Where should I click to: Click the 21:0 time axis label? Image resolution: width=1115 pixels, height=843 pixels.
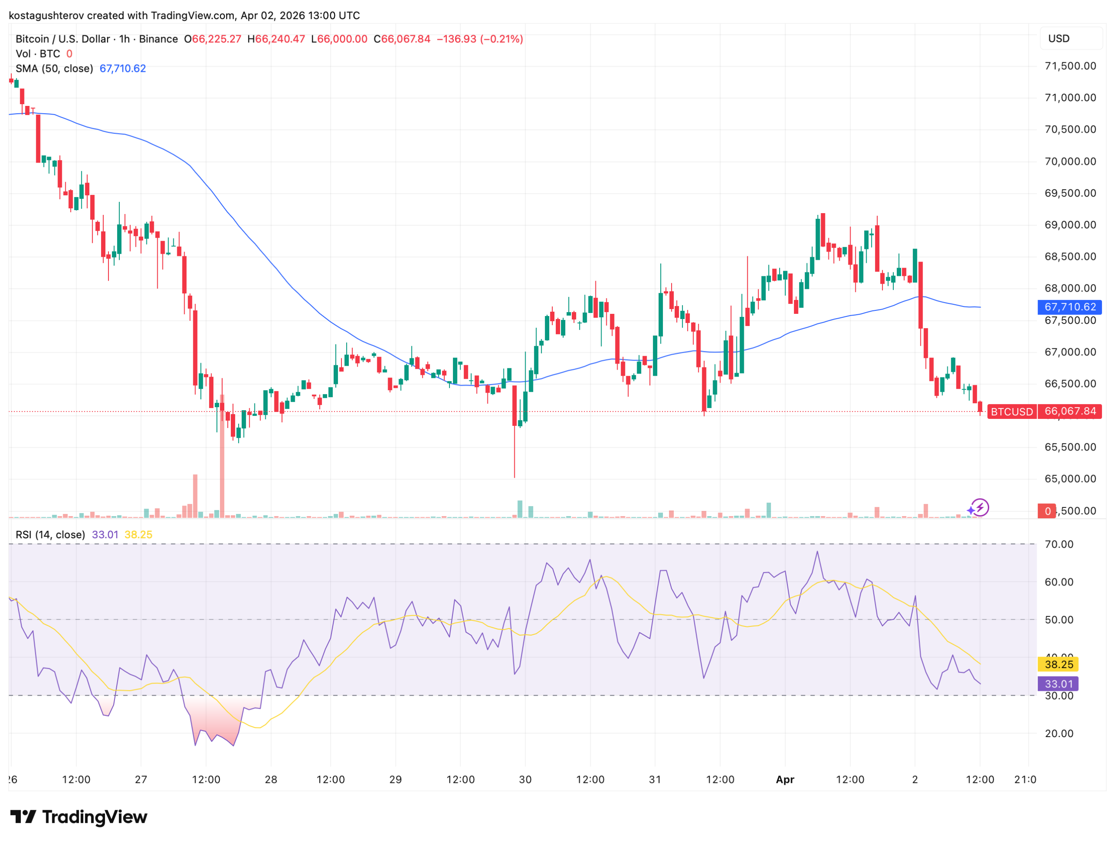click(x=1025, y=779)
